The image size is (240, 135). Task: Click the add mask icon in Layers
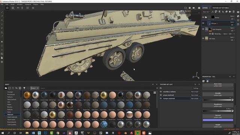(x=216, y=12)
